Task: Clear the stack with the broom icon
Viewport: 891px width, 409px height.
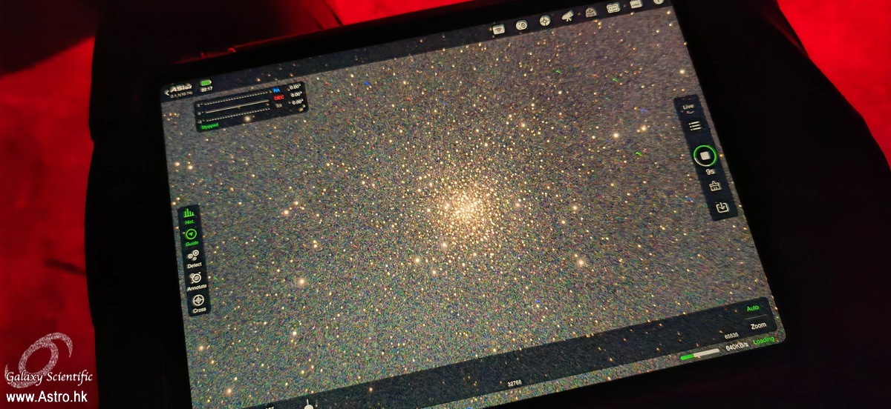Action: [715, 187]
